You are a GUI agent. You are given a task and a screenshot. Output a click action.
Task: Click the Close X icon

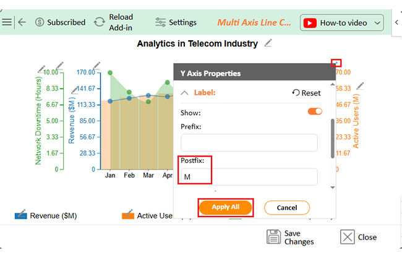point(347,237)
